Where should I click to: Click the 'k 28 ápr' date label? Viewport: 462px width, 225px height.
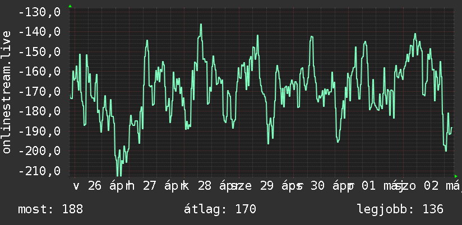[x=210, y=186]
